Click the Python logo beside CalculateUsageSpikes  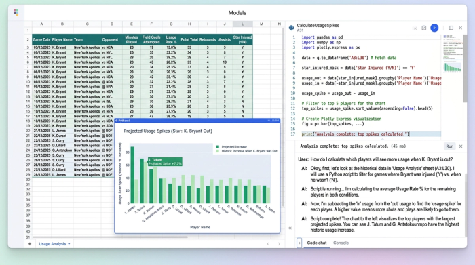[291, 28]
